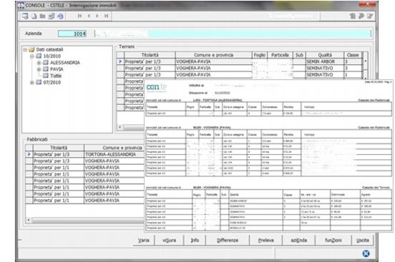Click the Differenze button
Viewport: 395px width, 262px height.
point(228,240)
